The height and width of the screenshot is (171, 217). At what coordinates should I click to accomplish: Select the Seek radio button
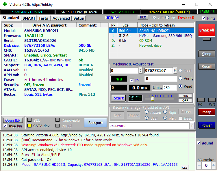pos(181,71)
